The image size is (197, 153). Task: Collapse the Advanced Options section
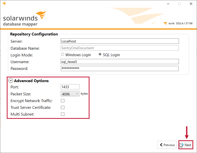tap(11, 81)
